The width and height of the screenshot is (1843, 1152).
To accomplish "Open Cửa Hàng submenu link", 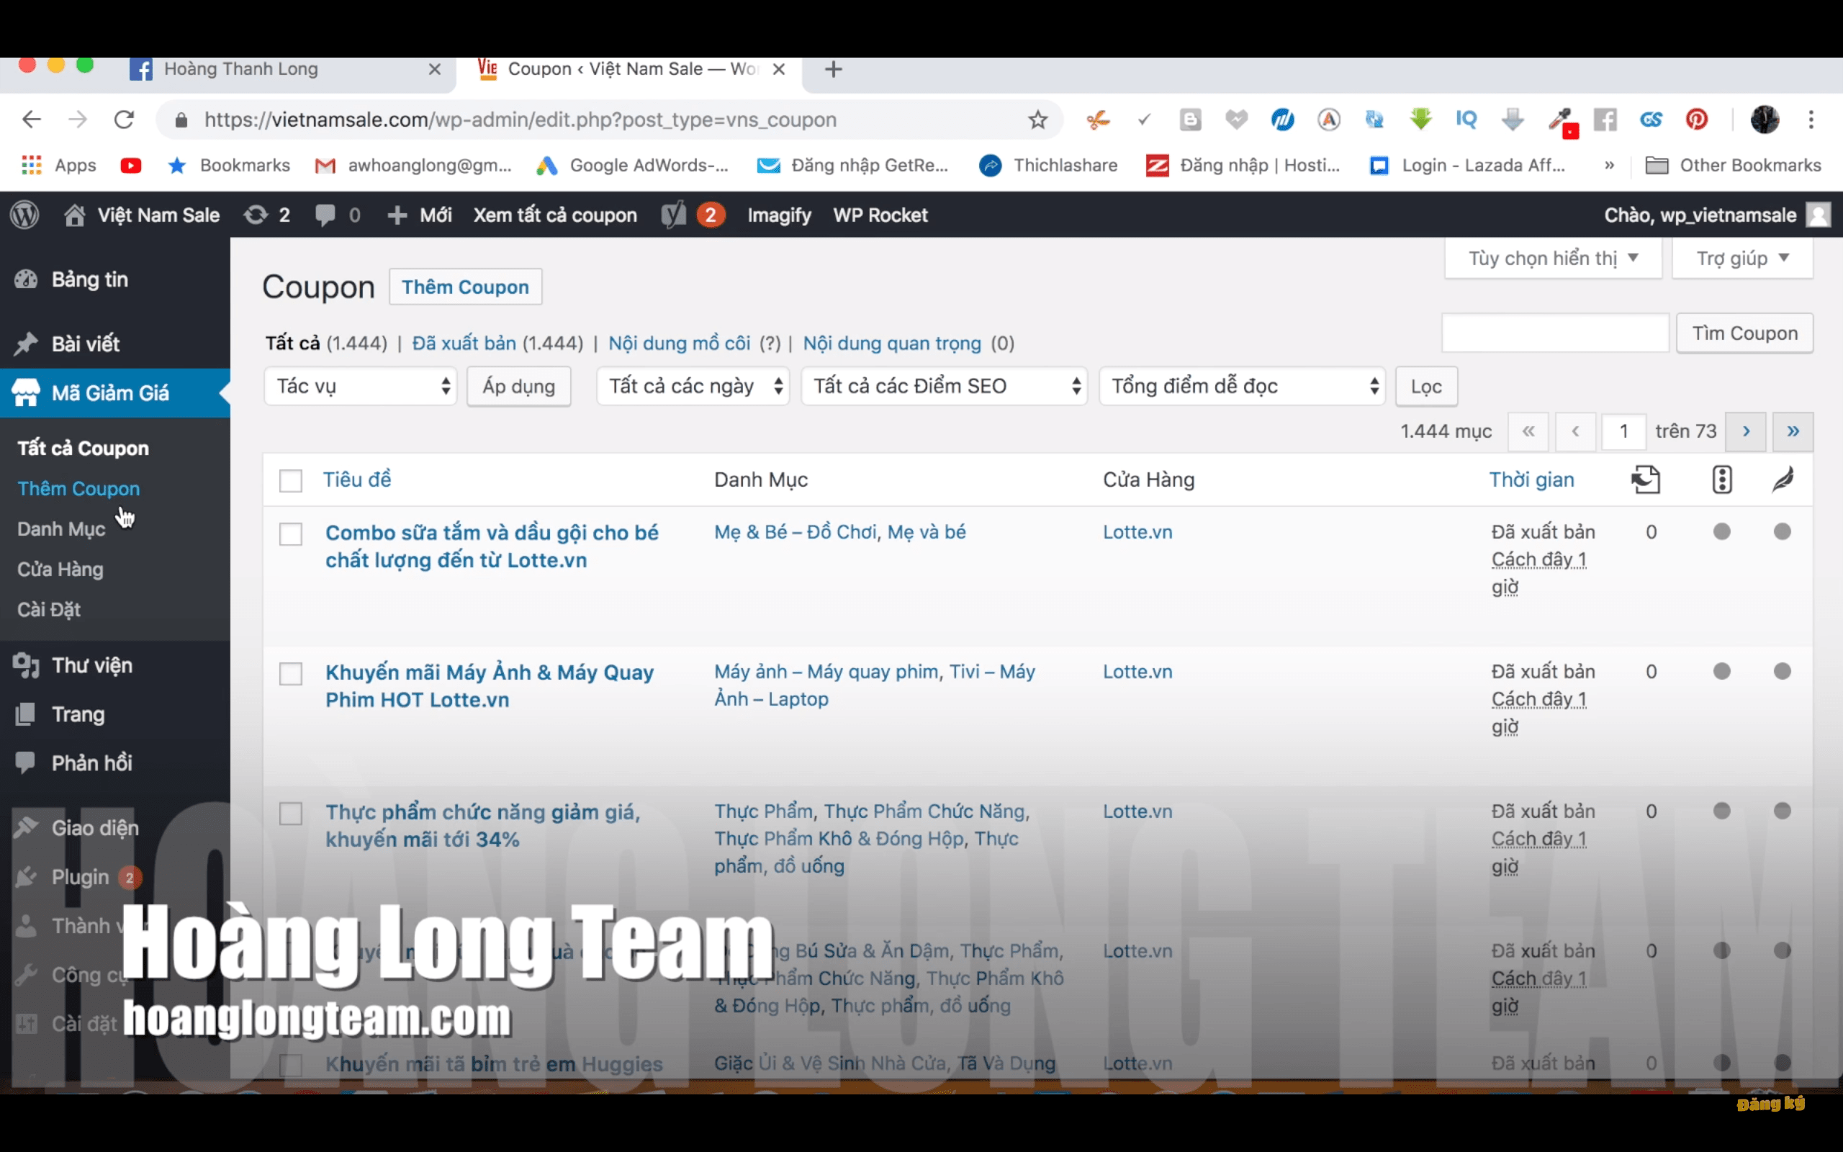I will pos(60,569).
